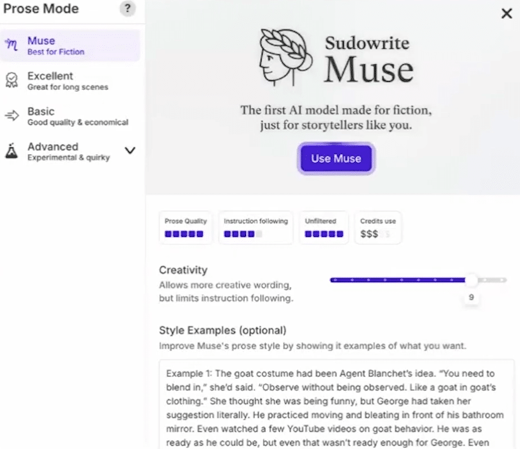Image resolution: width=520 pixels, height=449 pixels.
Task: Click the Unfiltered rating card
Action: tap(324, 228)
